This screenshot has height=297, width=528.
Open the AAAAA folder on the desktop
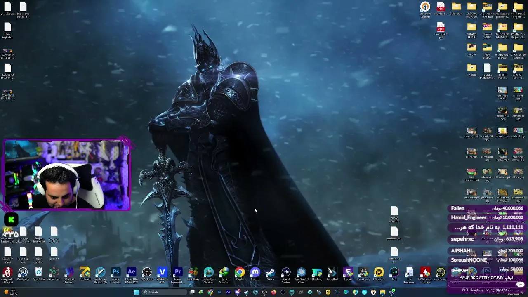[471, 50]
